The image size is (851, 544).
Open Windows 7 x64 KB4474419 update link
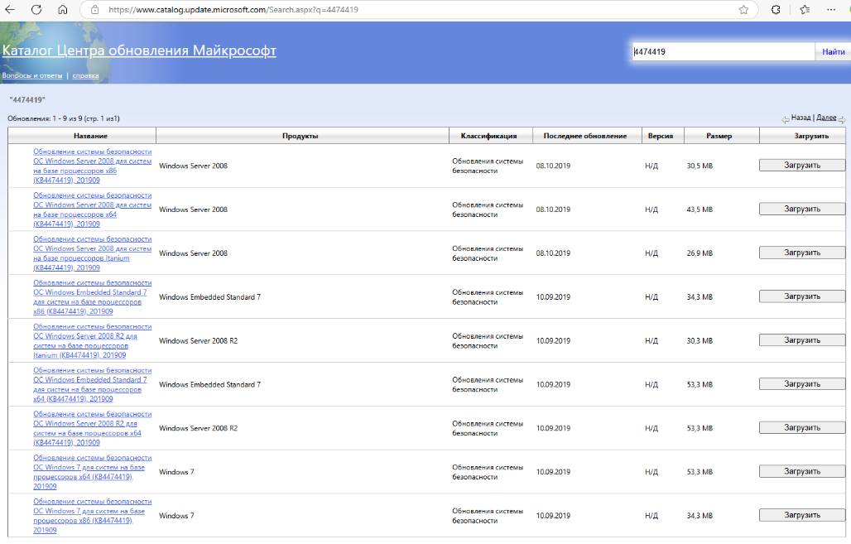[x=92, y=472]
